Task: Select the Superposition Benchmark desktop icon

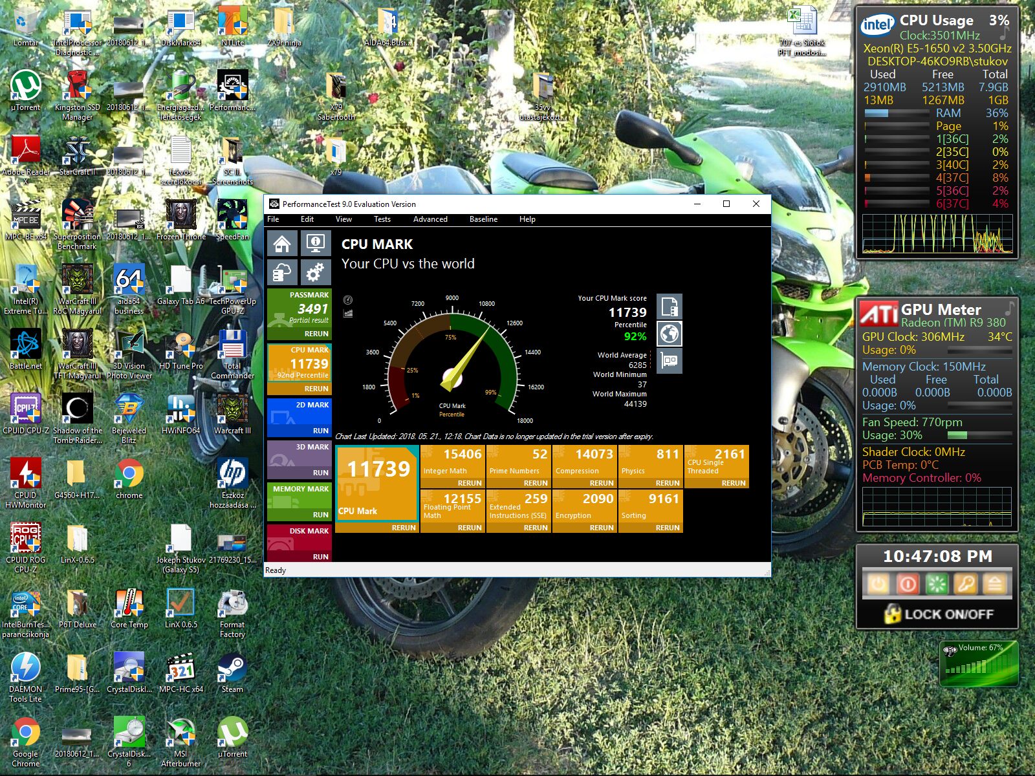Action: [x=77, y=224]
